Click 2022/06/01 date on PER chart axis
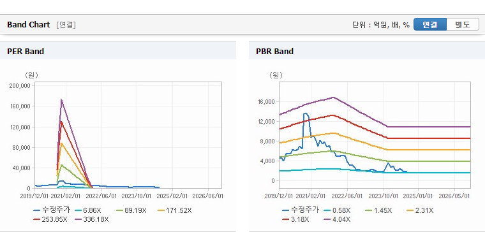 pyautogui.click(x=101, y=196)
